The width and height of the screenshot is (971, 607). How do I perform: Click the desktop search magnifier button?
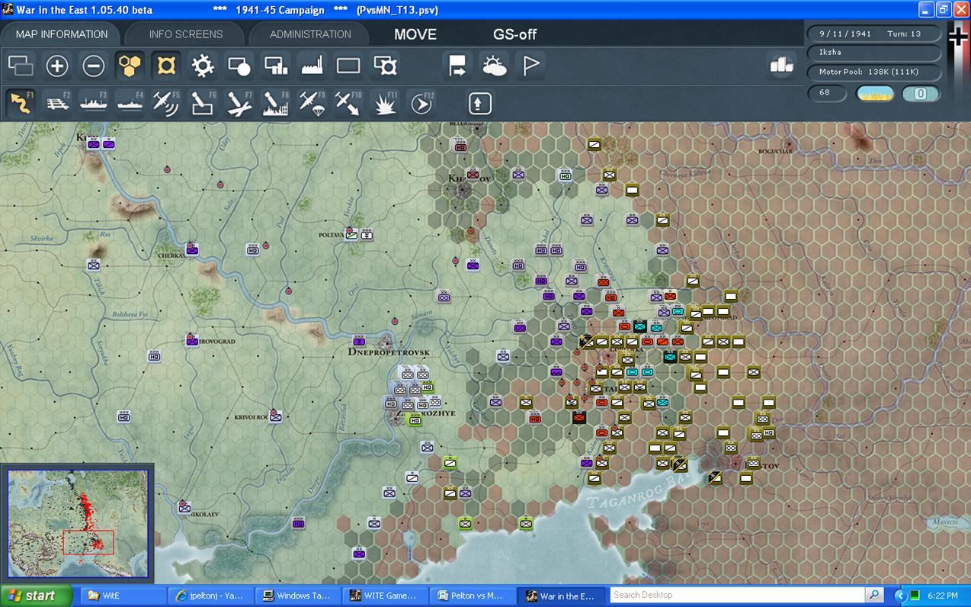(x=874, y=595)
